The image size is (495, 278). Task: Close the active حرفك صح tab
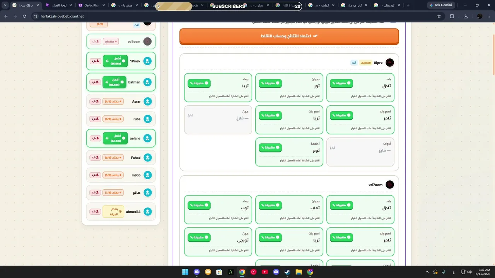pos(38,5)
